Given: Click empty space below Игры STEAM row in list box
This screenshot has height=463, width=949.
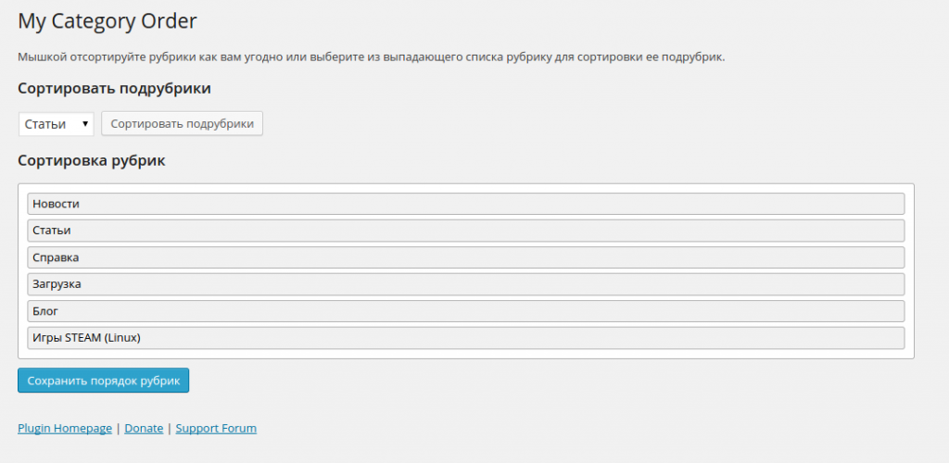Looking at the screenshot, I should [465, 354].
